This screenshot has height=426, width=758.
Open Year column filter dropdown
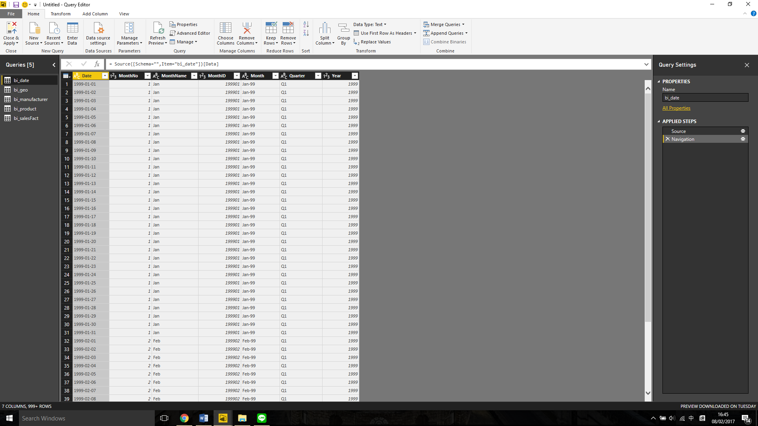pyautogui.click(x=355, y=76)
